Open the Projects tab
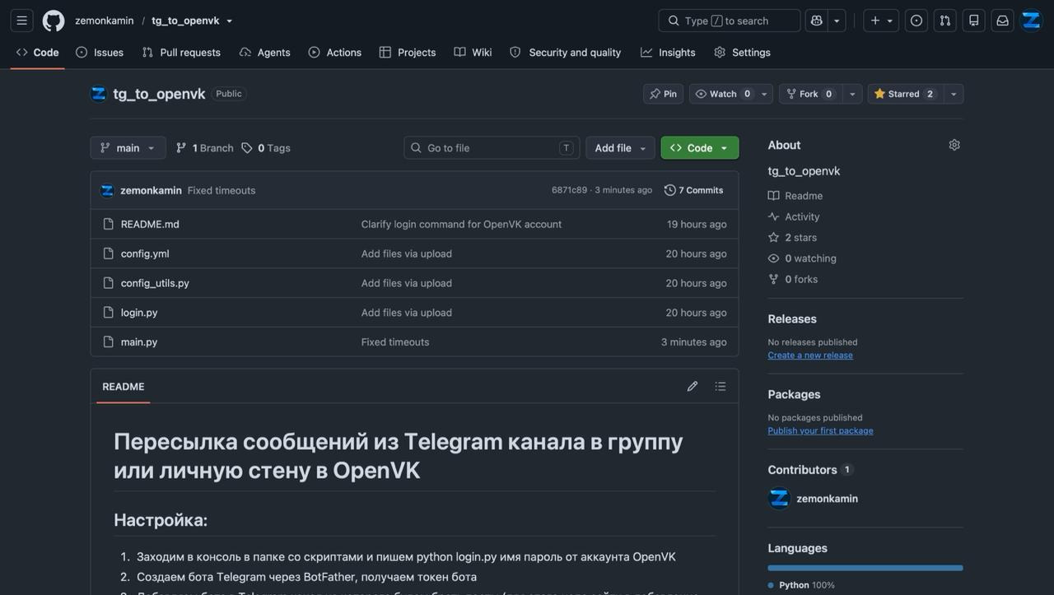 point(408,53)
